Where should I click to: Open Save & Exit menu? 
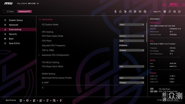click(x=14, y=43)
